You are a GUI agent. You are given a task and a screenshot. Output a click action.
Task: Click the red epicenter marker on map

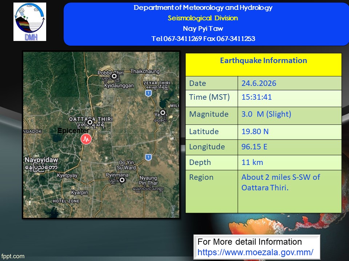coord(86,139)
